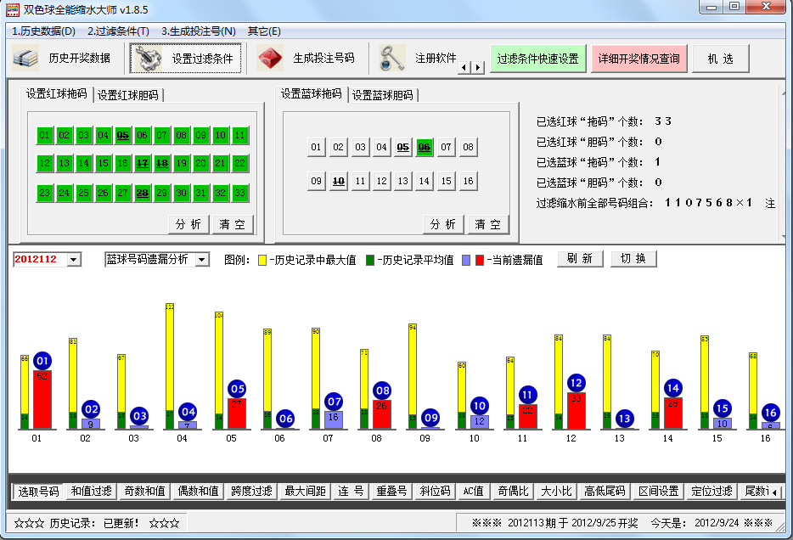This screenshot has height=540, width=793.
Task: Click pink 详细开奖情况查询 button
Action: (638, 59)
